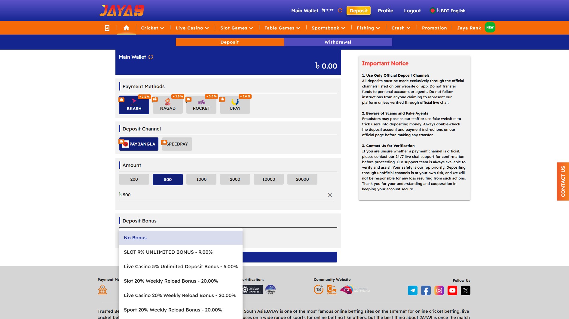This screenshot has width=569, height=319.
Task: Click the 18+ community icon
Action: point(319,290)
